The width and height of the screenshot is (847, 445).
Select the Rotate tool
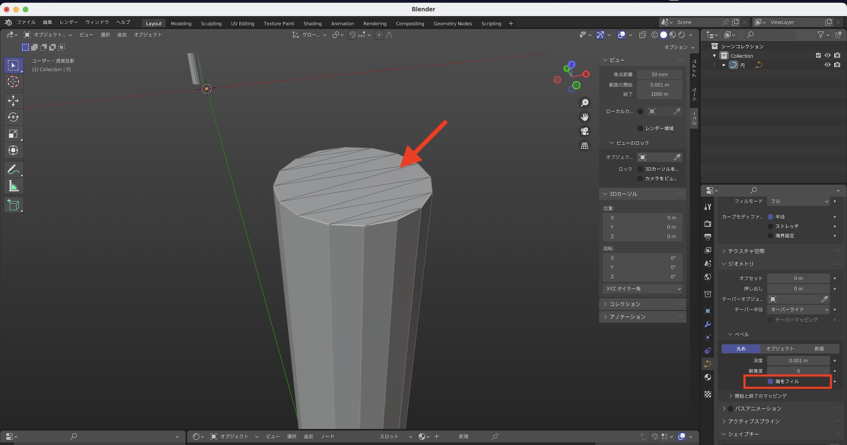tap(13, 117)
